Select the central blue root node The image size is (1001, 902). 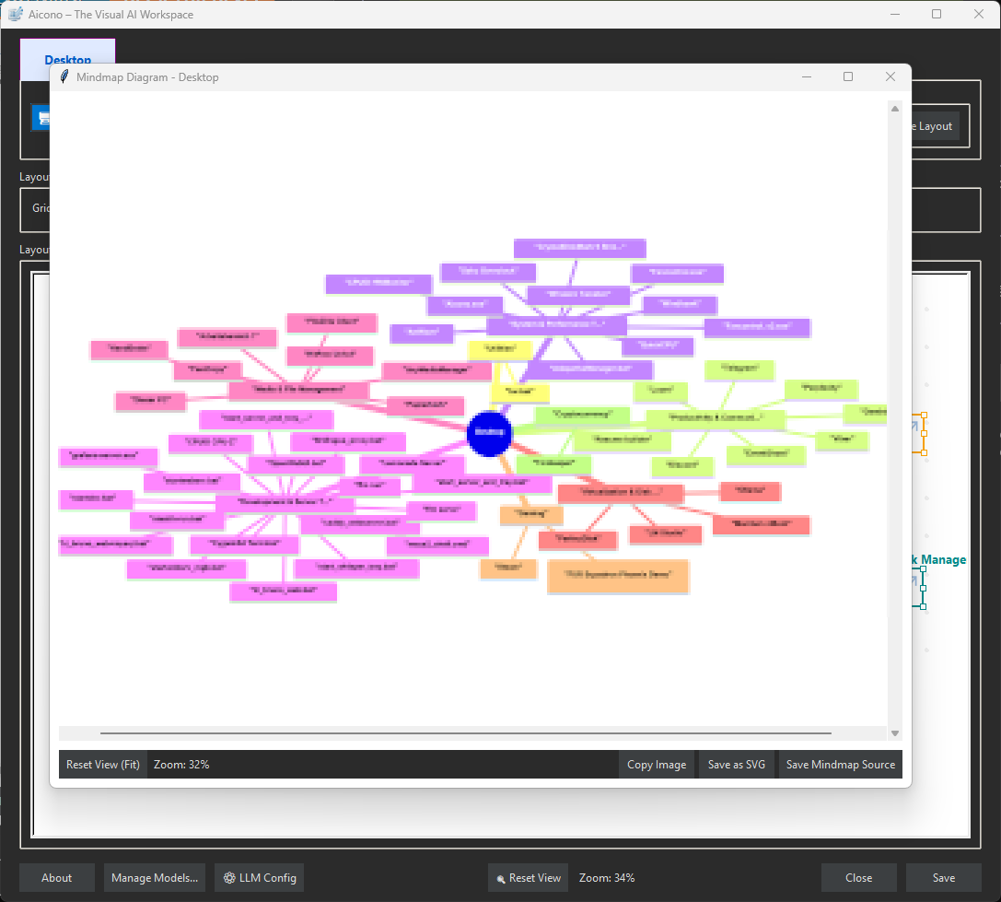pos(489,434)
